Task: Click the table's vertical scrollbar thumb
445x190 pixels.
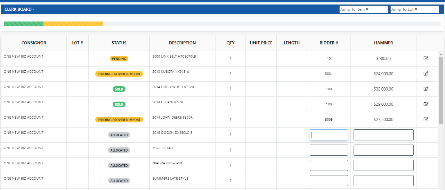Action: (441, 90)
